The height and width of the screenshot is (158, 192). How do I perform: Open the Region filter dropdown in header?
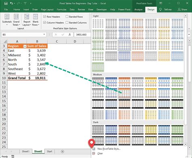coord(25,46)
